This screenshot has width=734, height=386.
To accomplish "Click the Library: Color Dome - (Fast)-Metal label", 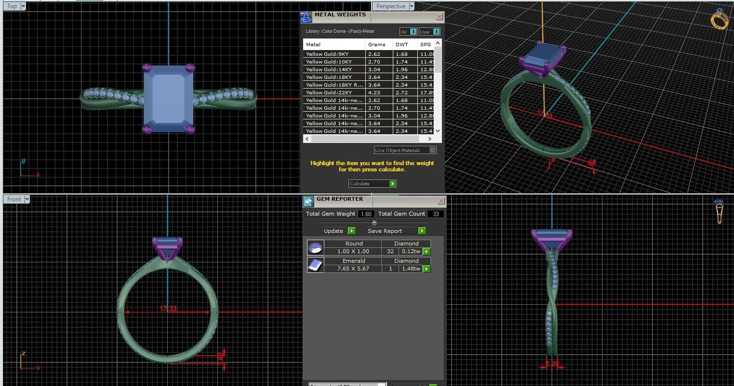I will [340, 31].
